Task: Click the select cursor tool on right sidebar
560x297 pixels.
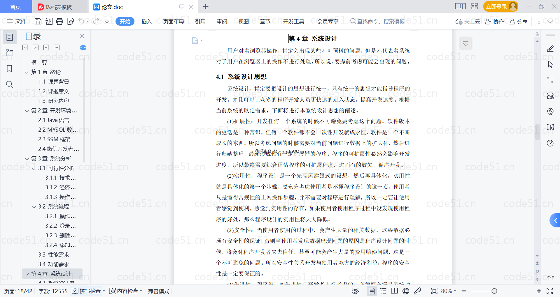Action: tap(550, 64)
